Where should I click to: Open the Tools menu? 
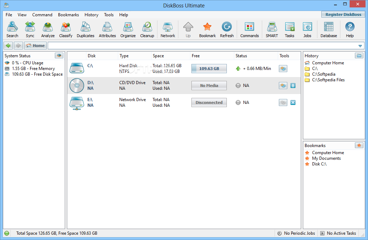tap(109, 15)
